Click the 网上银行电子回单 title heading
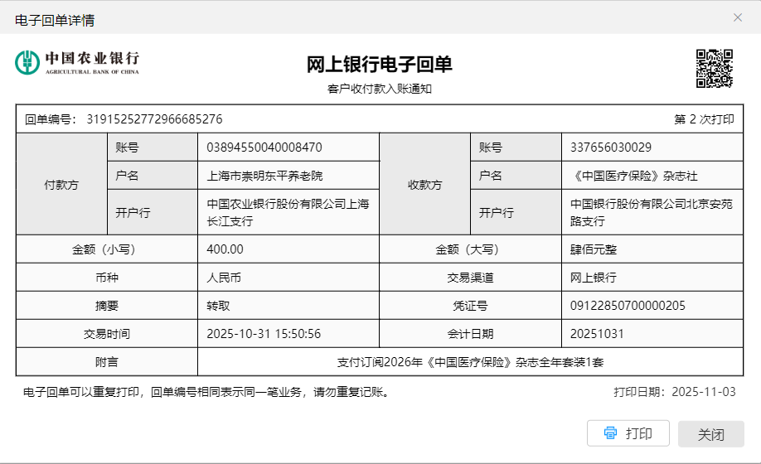The width and height of the screenshot is (761, 464). (x=380, y=65)
